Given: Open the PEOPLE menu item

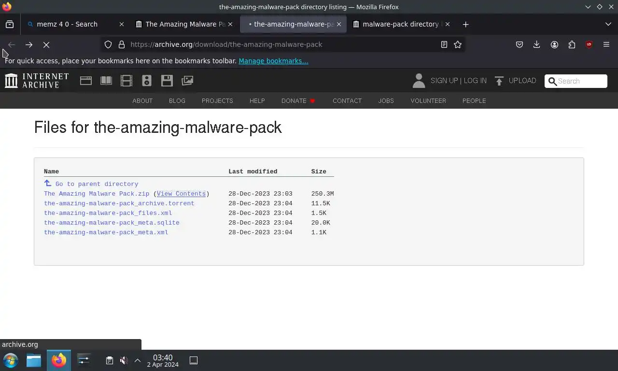Looking at the screenshot, I should point(474,100).
